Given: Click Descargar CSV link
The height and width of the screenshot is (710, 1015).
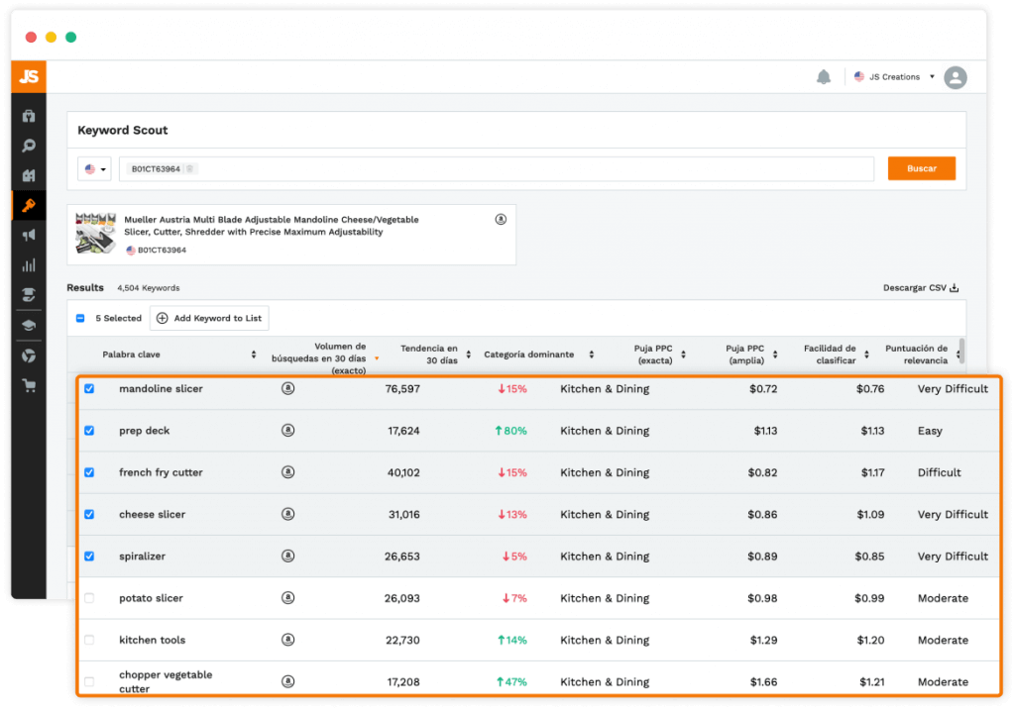Looking at the screenshot, I should pyautogui.click(x=921, y=288).
